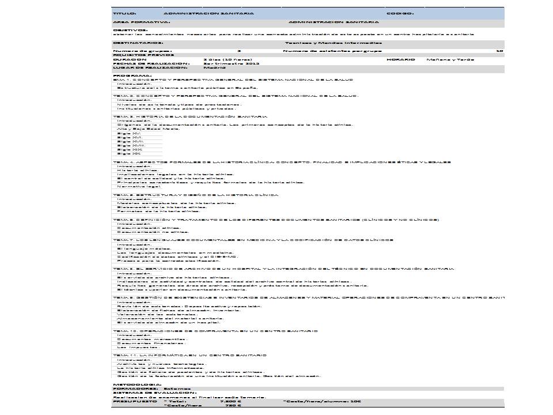The height and width of the screenshot is (415, 553).
Task: Select TEMA 7 Lenguajes Documentales heading
Action: pyautogui.click(x=253, y=239)
